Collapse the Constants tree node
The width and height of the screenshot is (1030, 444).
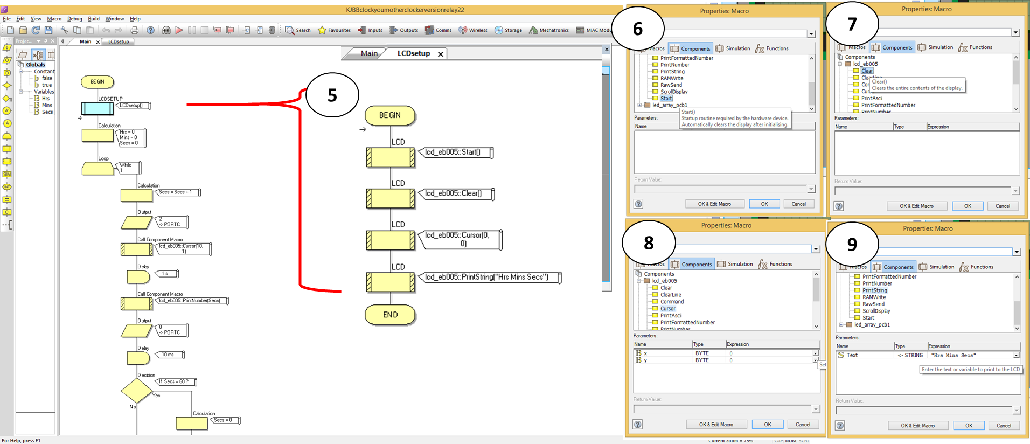pyautogui.click(x=21, y=71)
